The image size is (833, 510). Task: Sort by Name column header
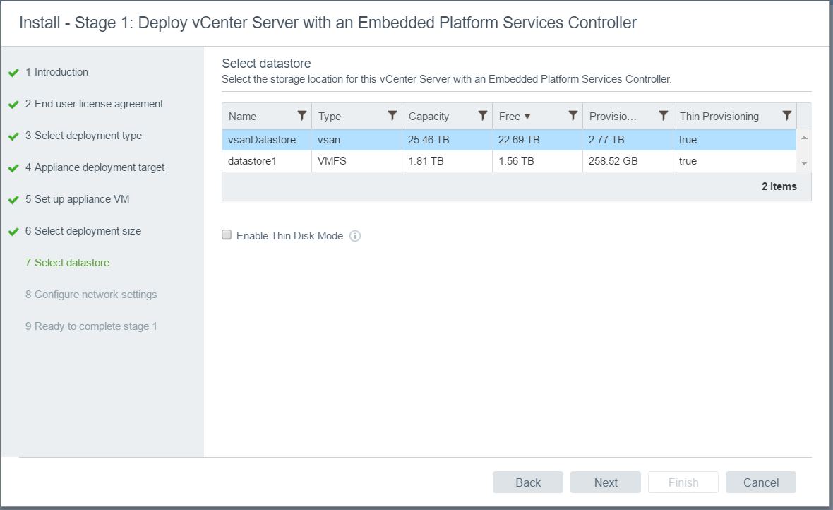(242, 117)
